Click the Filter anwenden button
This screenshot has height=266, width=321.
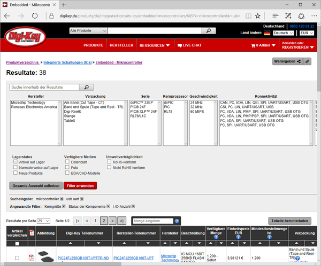(x=80, y=185)
